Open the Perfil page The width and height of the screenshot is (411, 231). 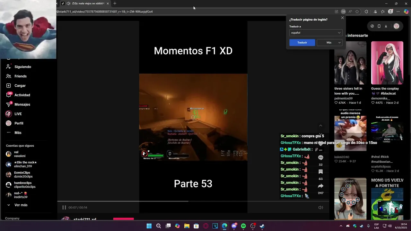click(14, 123)
